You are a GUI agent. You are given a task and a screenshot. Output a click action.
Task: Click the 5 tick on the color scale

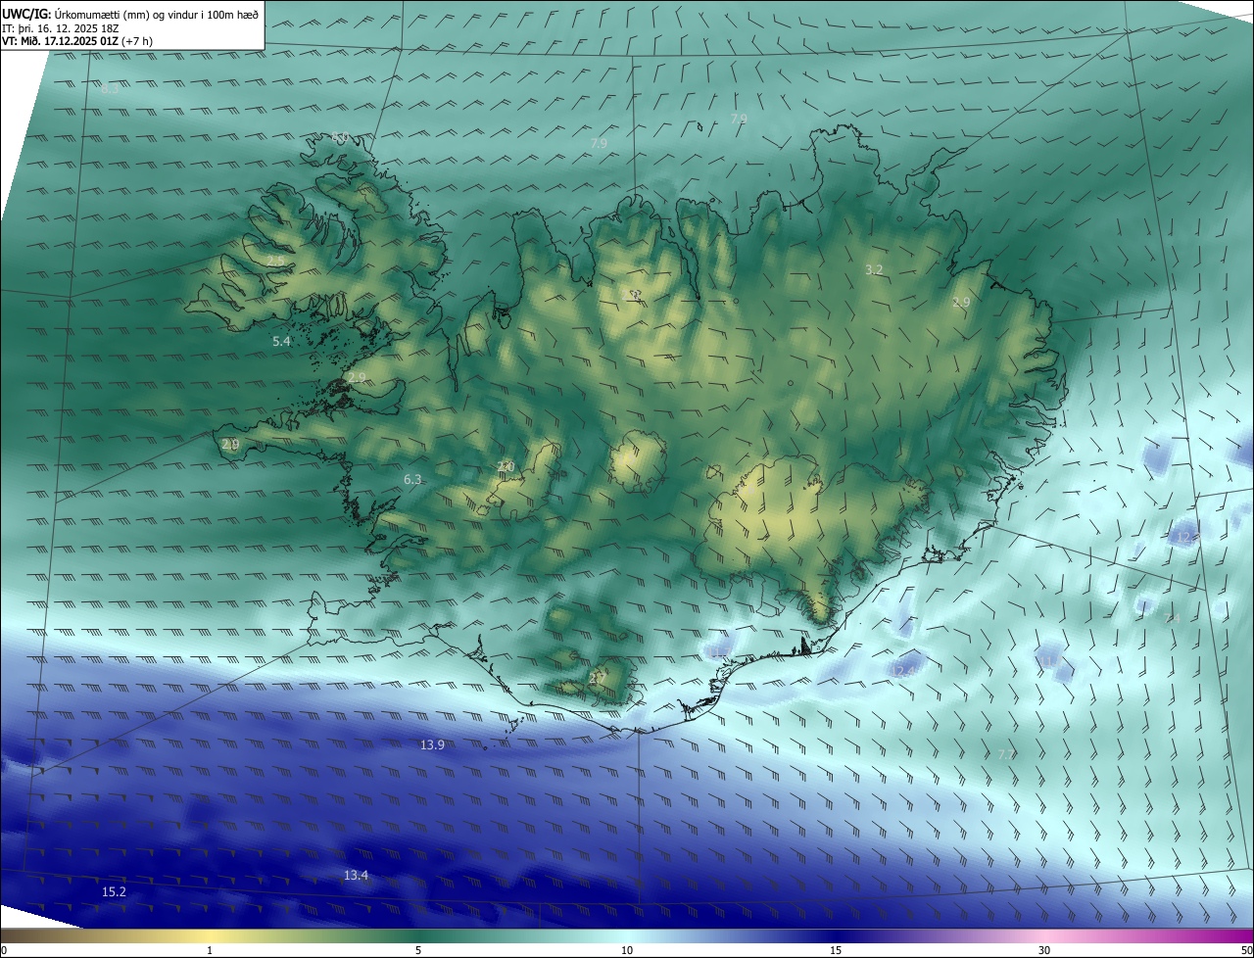click(418, 950)
